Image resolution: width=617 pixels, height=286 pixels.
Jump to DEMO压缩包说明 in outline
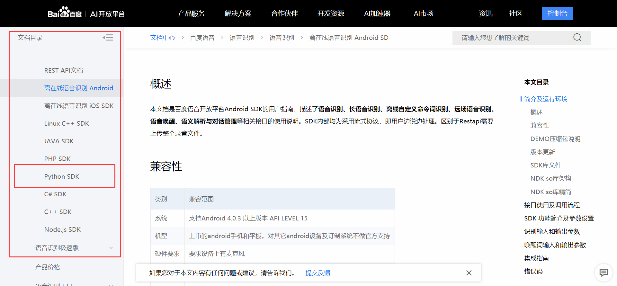click(x=555, y=139)
